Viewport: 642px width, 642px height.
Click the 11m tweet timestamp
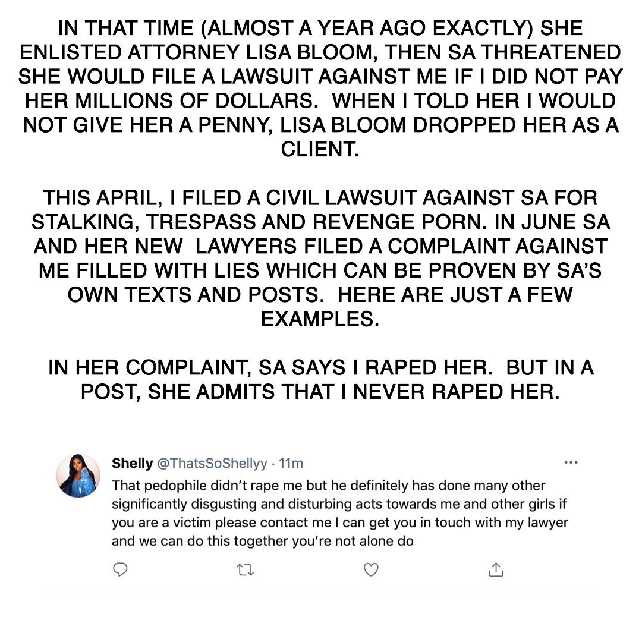(291, 463)
